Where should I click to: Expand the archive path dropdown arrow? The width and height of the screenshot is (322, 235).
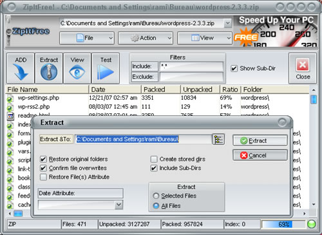point(227,23)
